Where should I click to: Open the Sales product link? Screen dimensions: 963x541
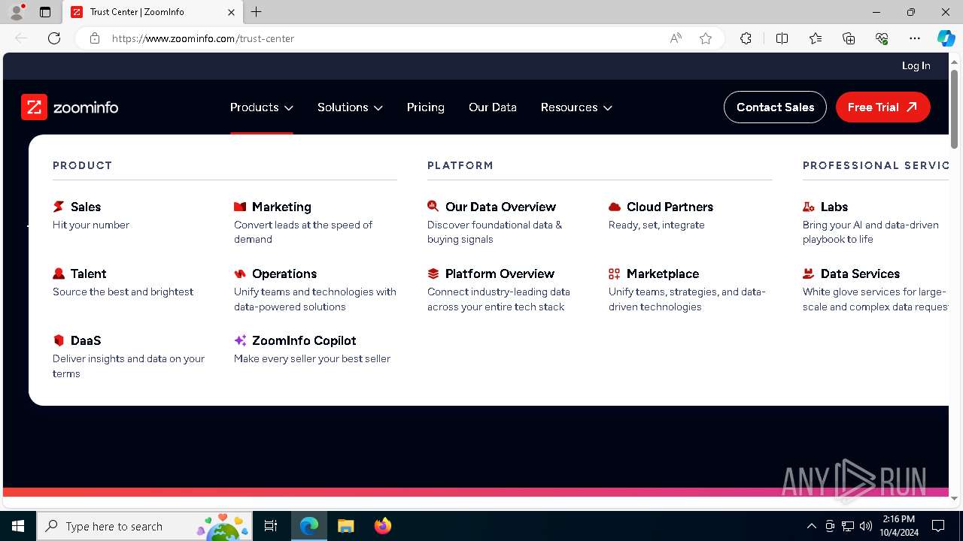click(86, 207)
